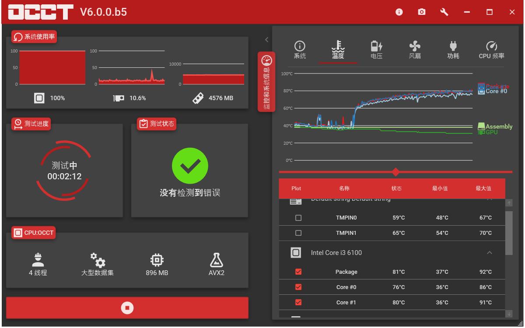Stop the running CPU:OCCT test
Image resolution: width=525 pixels, height=328 pixels.
(127, 307)
